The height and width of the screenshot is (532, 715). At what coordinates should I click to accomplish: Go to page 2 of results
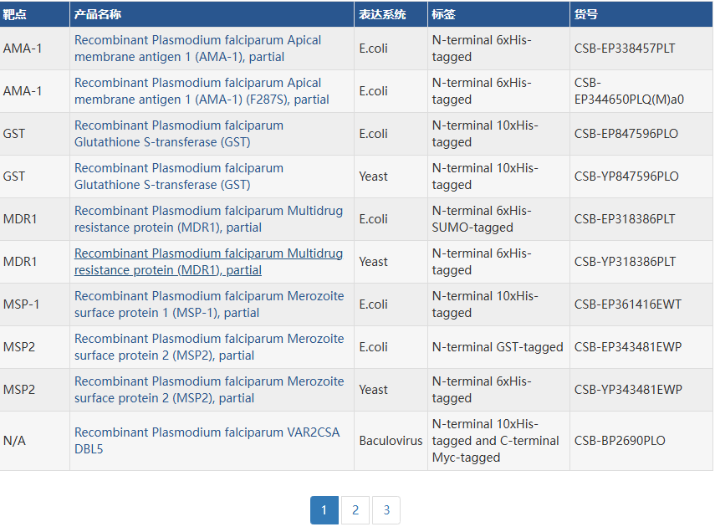(x=355, y=510)
